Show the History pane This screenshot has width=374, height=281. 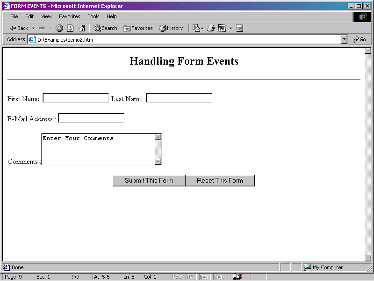[x=171, y=28]
